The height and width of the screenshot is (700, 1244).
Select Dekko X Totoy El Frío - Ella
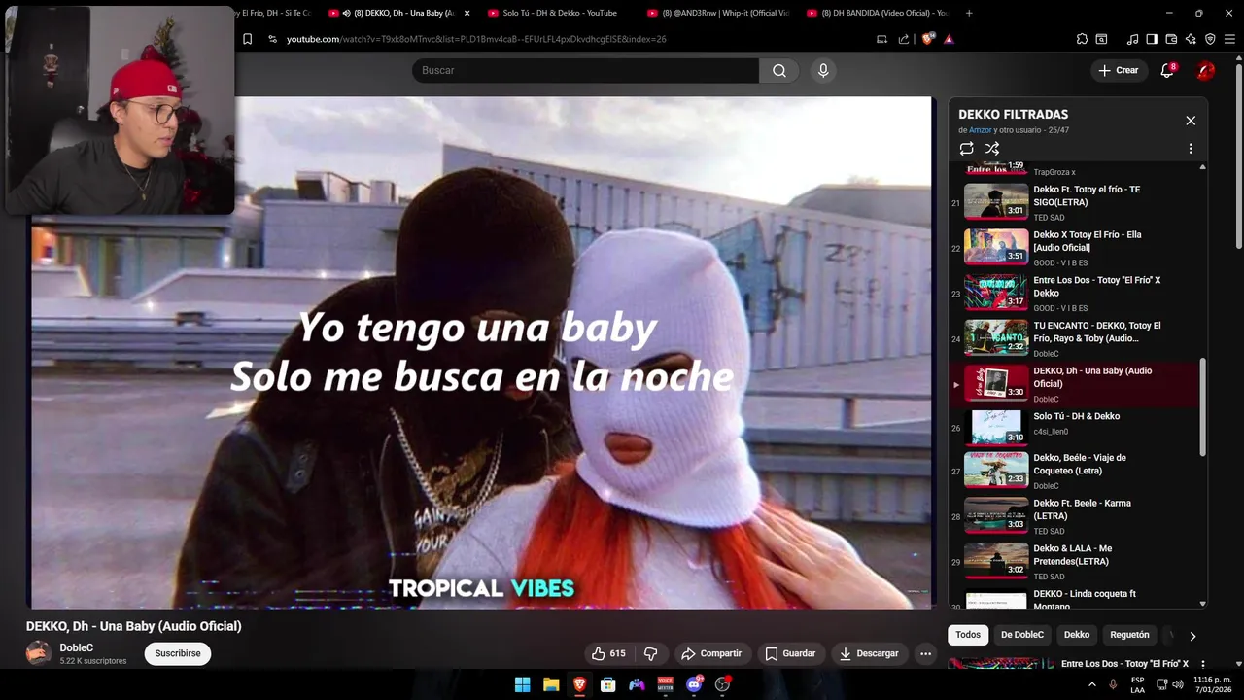[1074, 247]
